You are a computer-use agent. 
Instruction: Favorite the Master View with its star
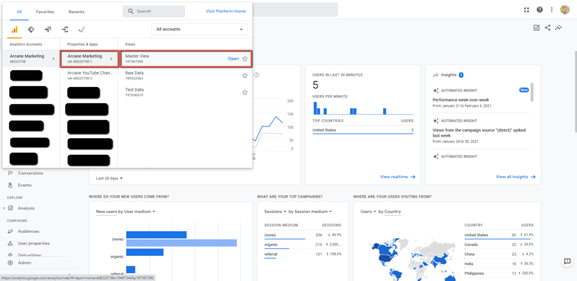(x=245, y=58)
